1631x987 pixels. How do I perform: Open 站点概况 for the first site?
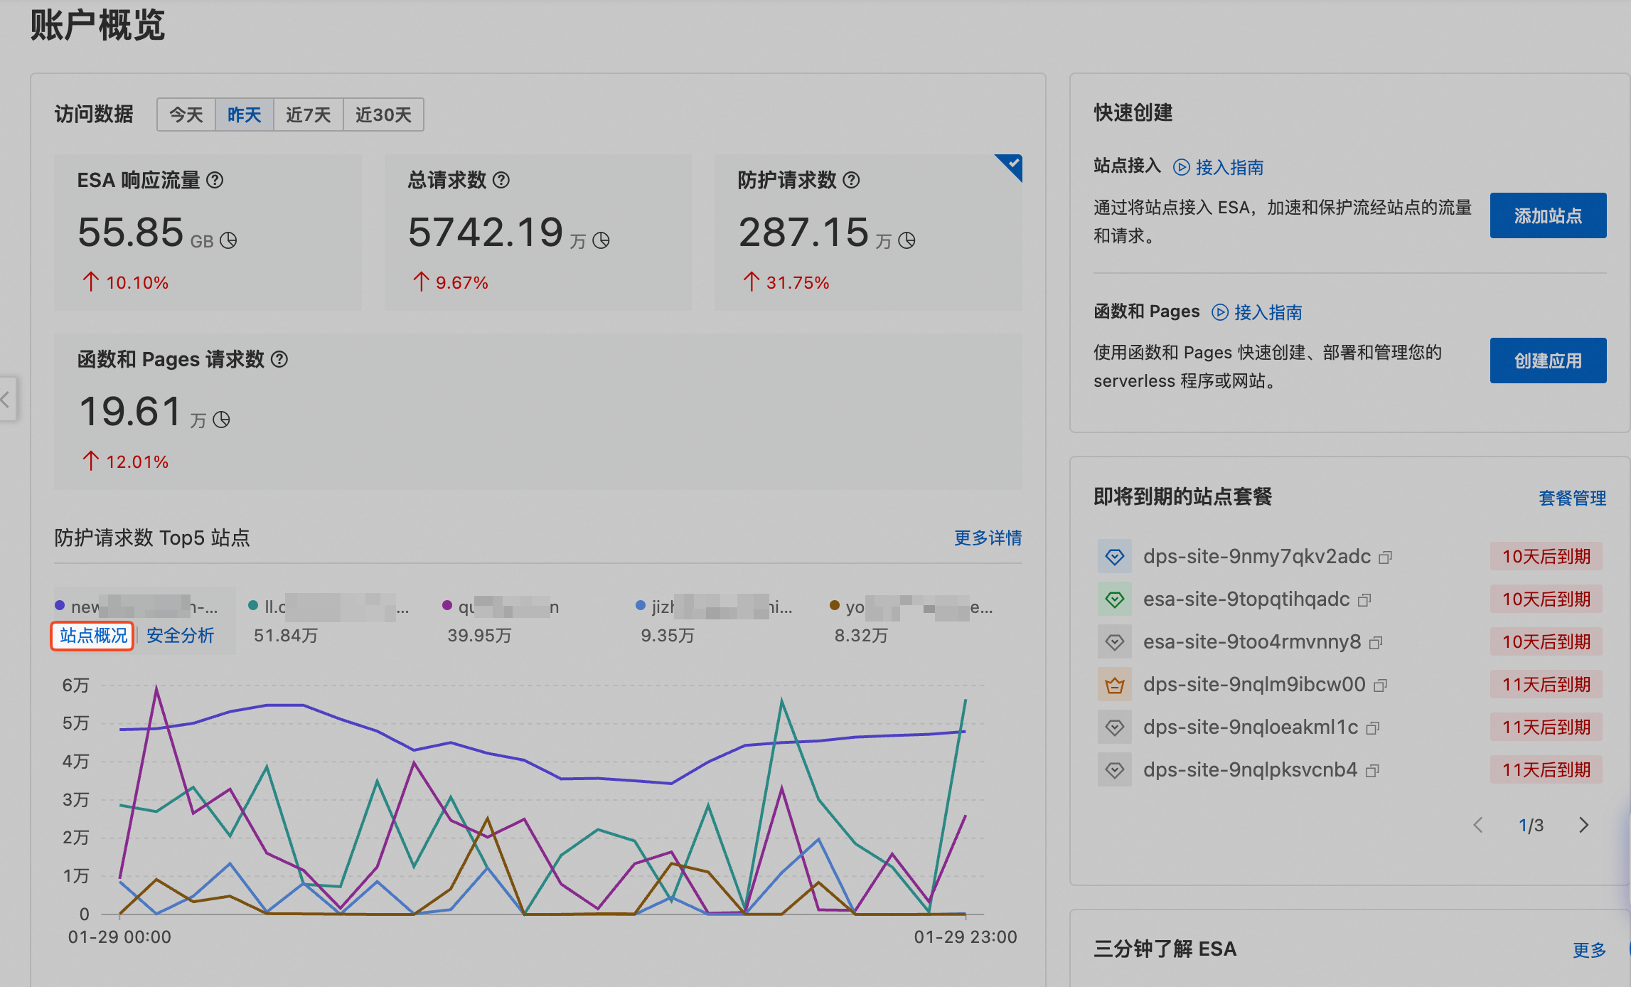93,636
